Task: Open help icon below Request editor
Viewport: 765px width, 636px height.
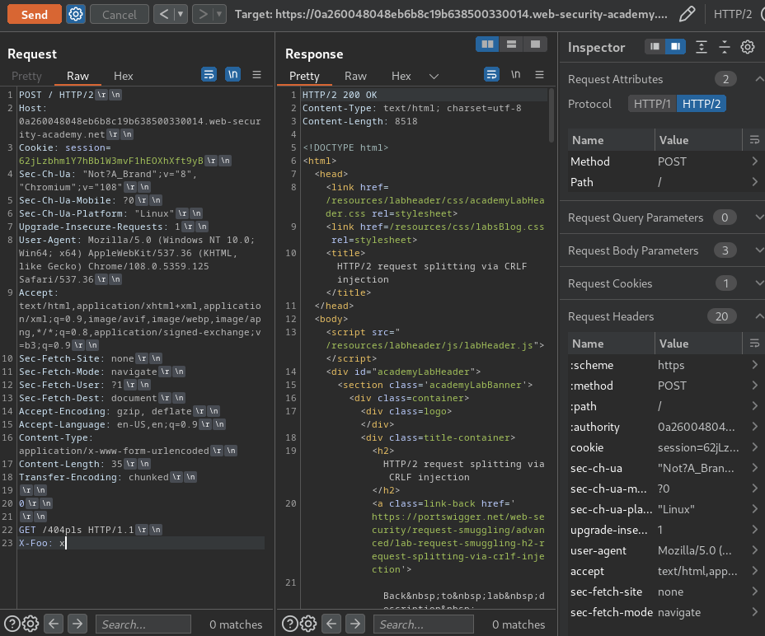Action: coord(12,624)
